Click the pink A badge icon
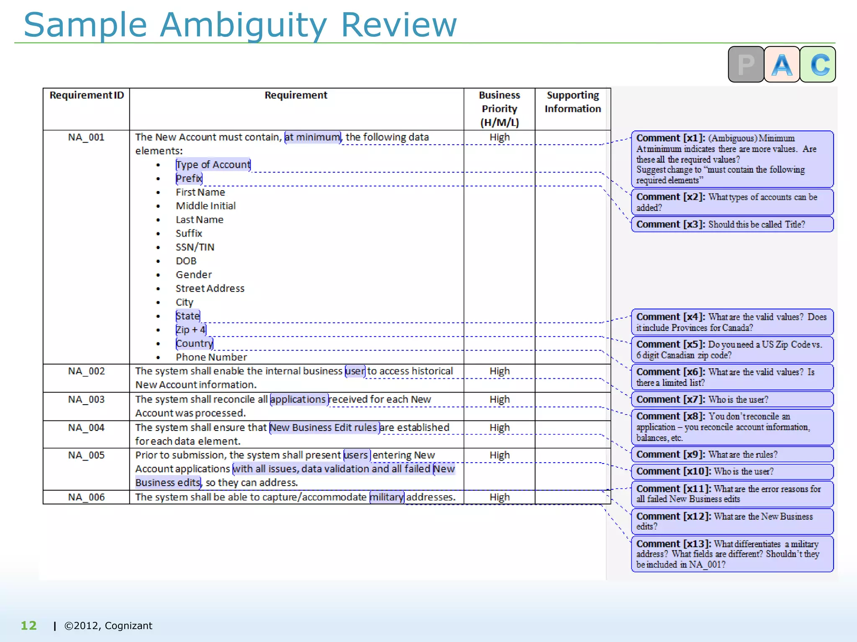Viewport: 857px width, 642px height. point(782,64)
